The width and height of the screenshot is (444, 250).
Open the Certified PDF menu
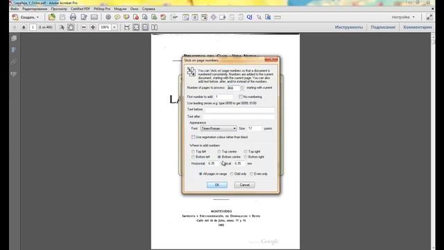[80, 9]
